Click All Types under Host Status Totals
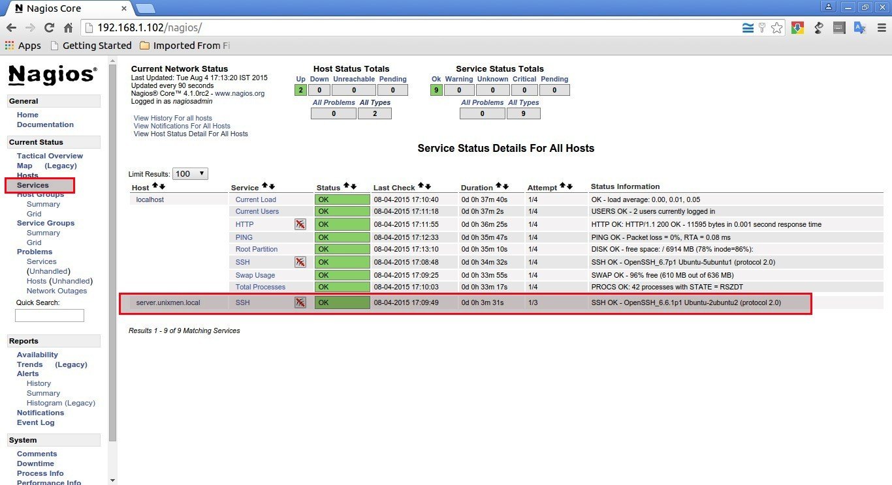 tap(375, 102)
